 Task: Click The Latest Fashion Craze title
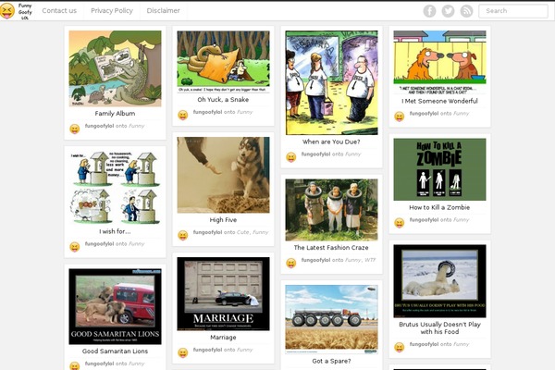331,248
